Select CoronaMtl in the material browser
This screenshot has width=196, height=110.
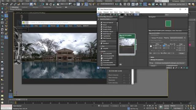(x=106, y=61)
